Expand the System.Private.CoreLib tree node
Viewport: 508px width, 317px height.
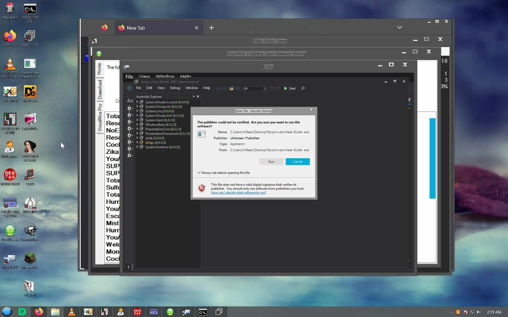click(137, 102)
